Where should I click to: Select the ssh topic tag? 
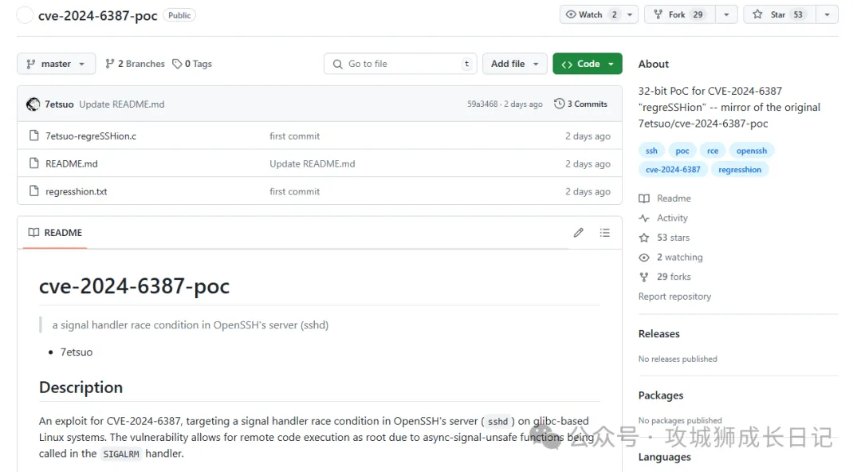click(651, 151)
